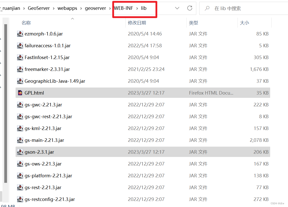288x207 pixels.
Task: Select file name gs-platform-2.21.3.jar
Action: coord(48,176)
